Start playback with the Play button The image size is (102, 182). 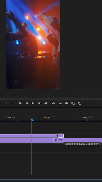33,103
